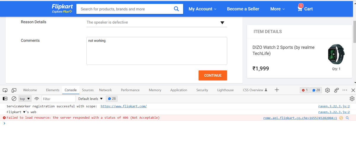Open the Network tab
356x156 pixels.
(105, 90)
